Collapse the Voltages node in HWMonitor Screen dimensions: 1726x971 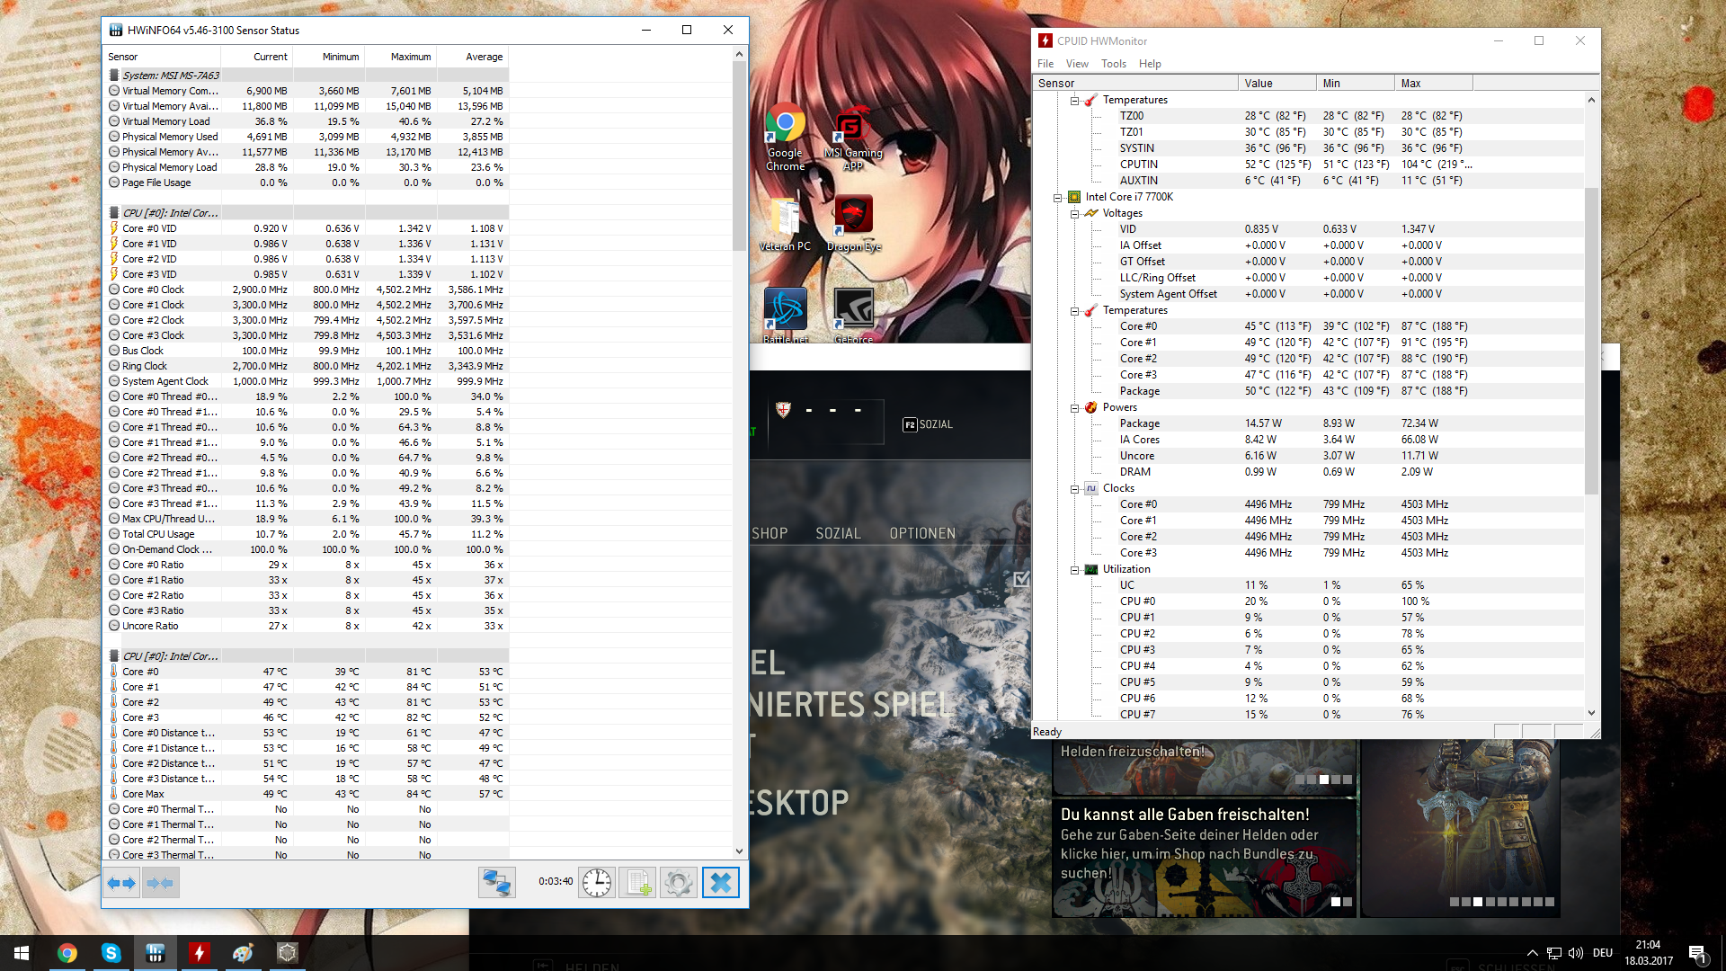[1074, 213]
